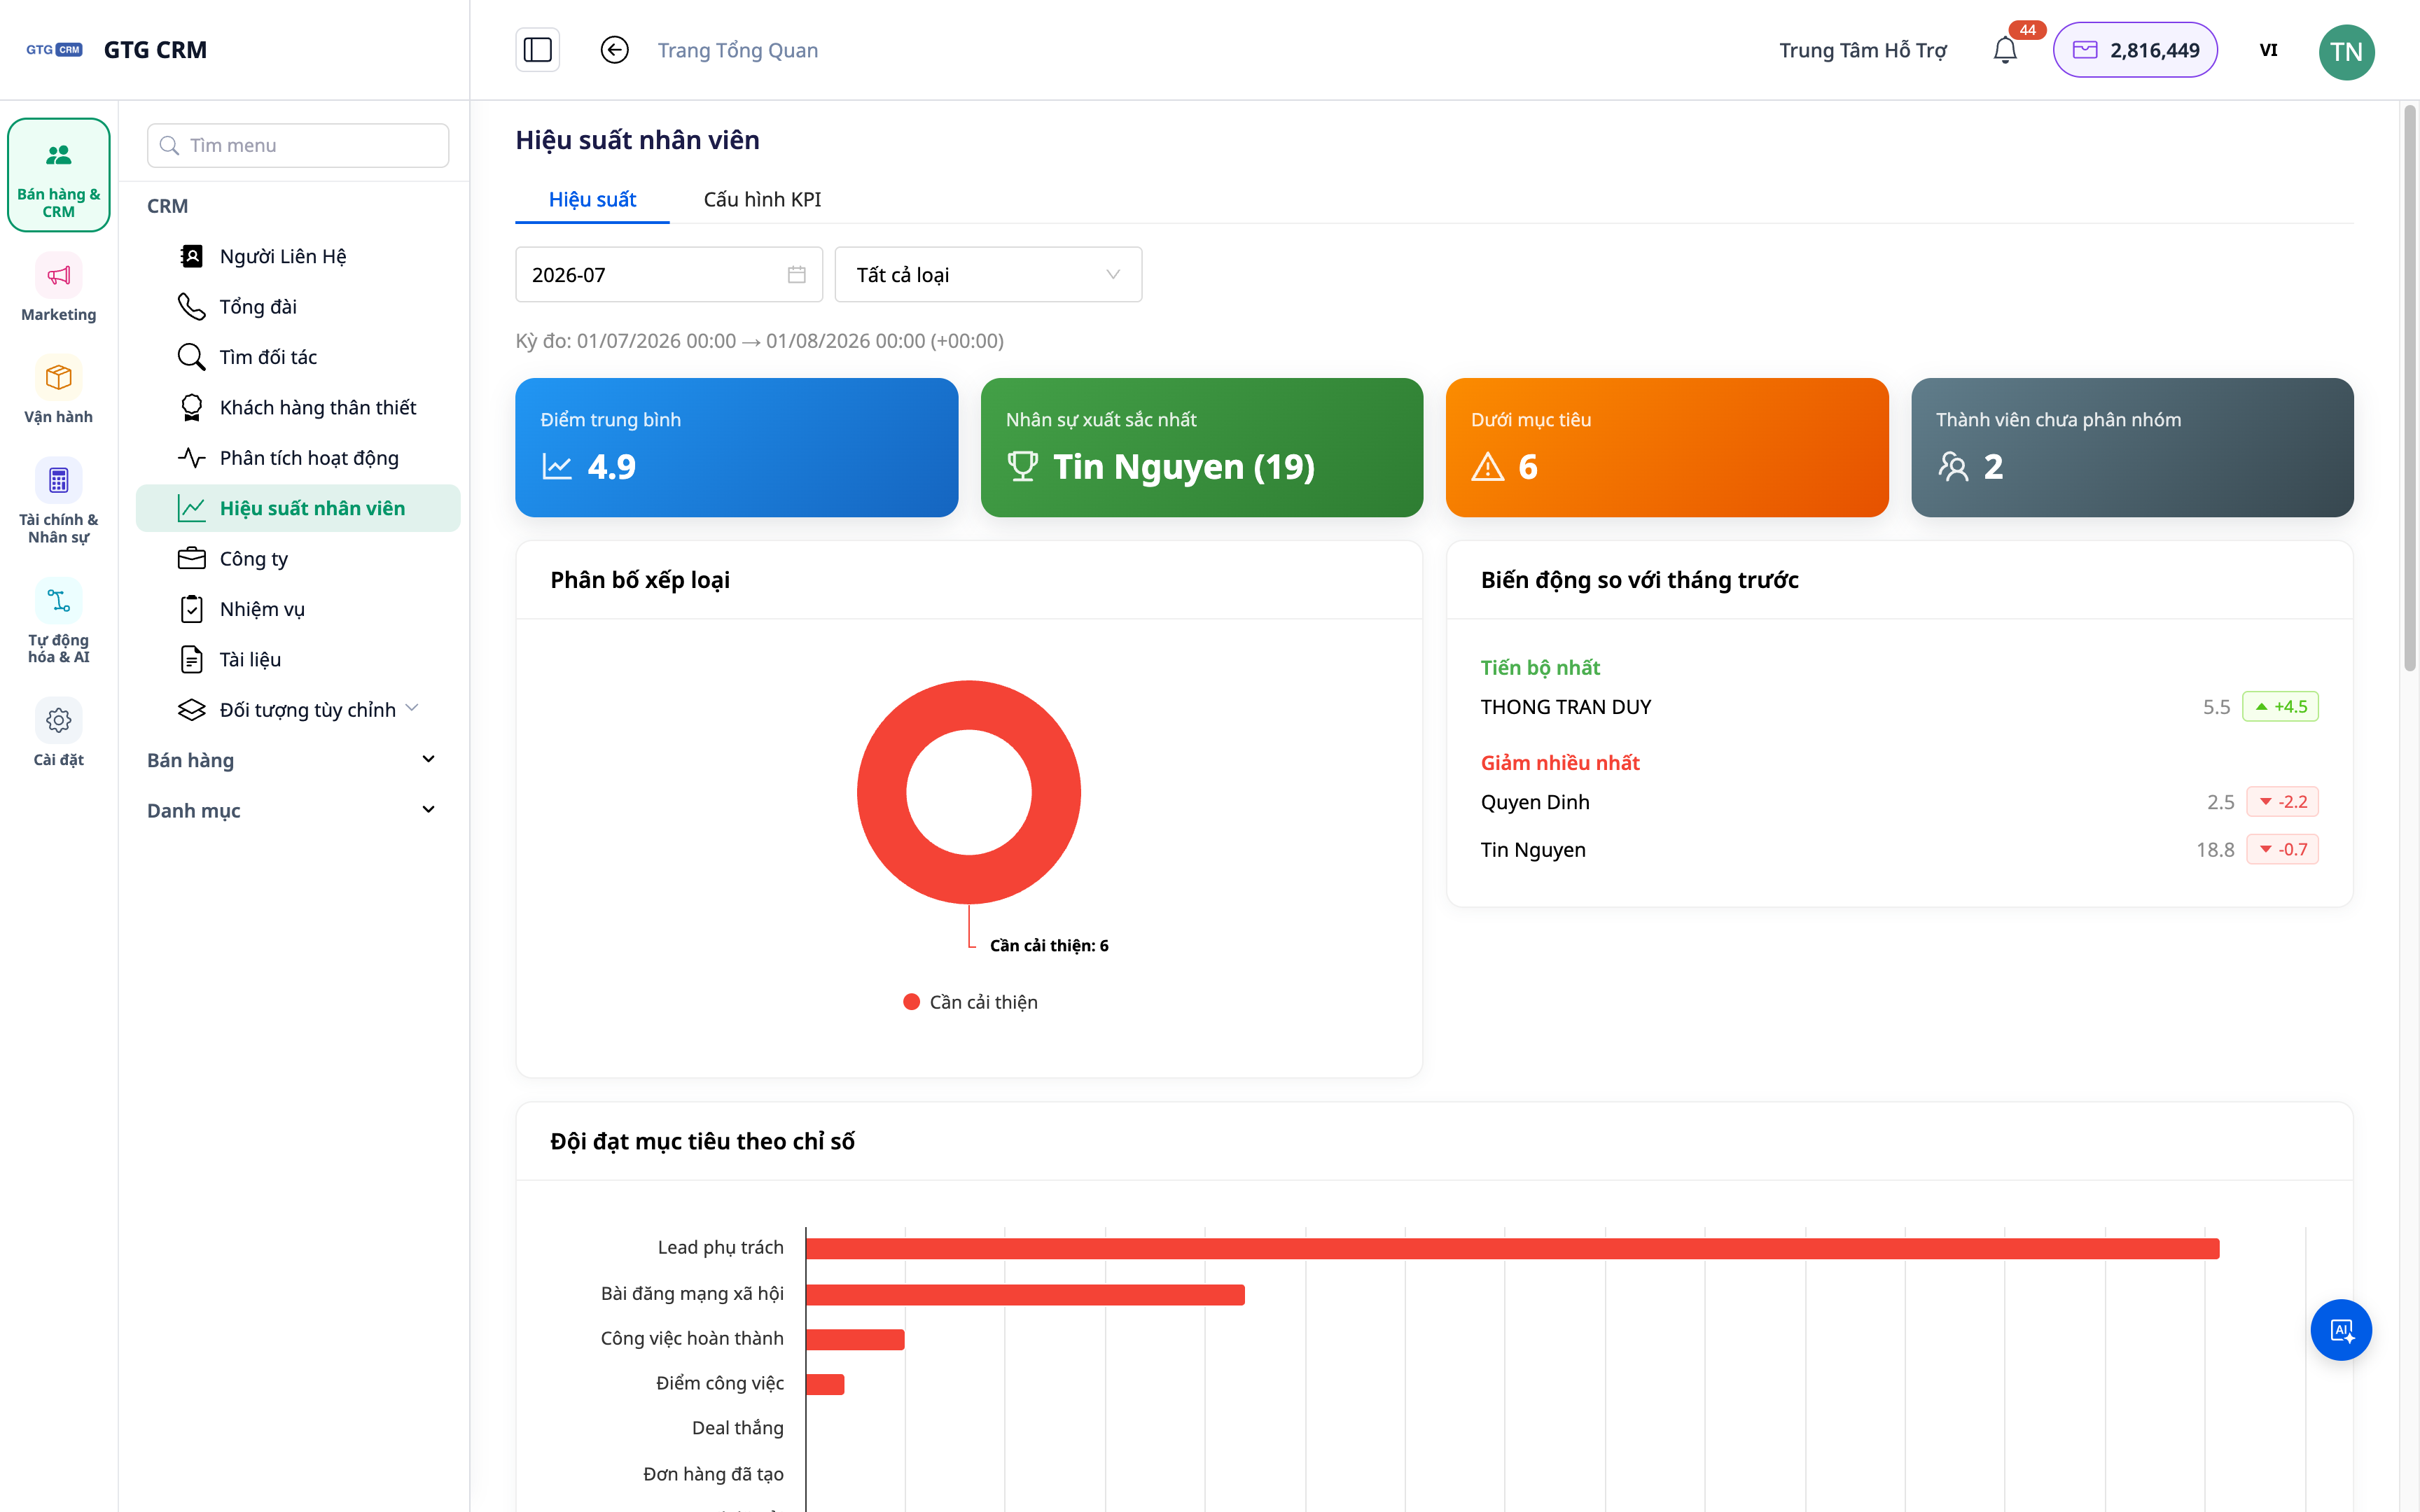Click the Lead phụ trách bar
Viewport: 2420px width, 1512px height.
point(1512,1248)
